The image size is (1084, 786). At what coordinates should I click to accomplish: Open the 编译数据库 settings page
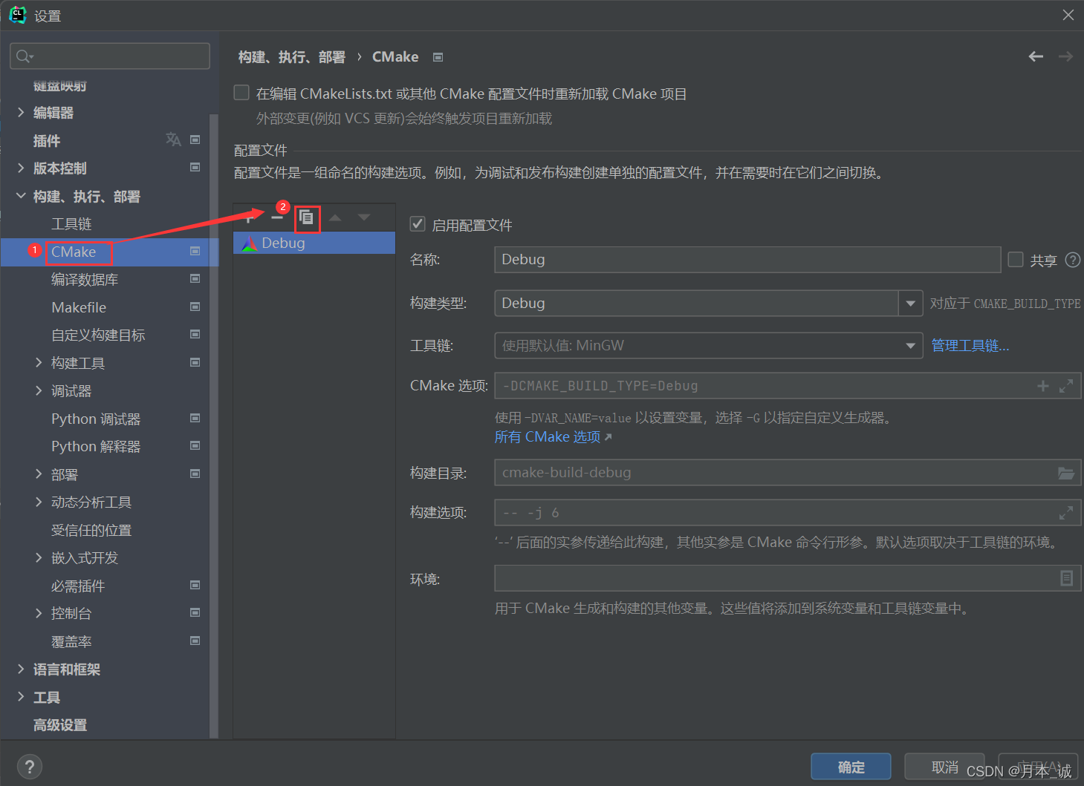[84, 279]
